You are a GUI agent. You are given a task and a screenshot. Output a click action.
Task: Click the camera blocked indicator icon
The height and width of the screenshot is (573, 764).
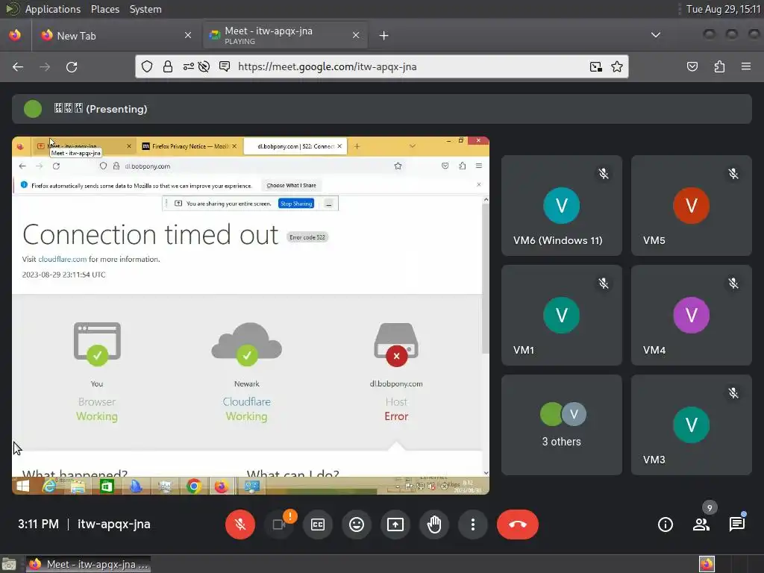tap(204, 66)
